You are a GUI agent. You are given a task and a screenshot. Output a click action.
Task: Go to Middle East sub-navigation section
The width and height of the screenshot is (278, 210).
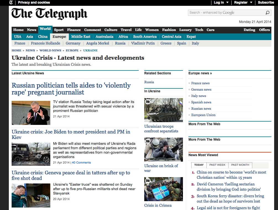click(x=81, y=37)
